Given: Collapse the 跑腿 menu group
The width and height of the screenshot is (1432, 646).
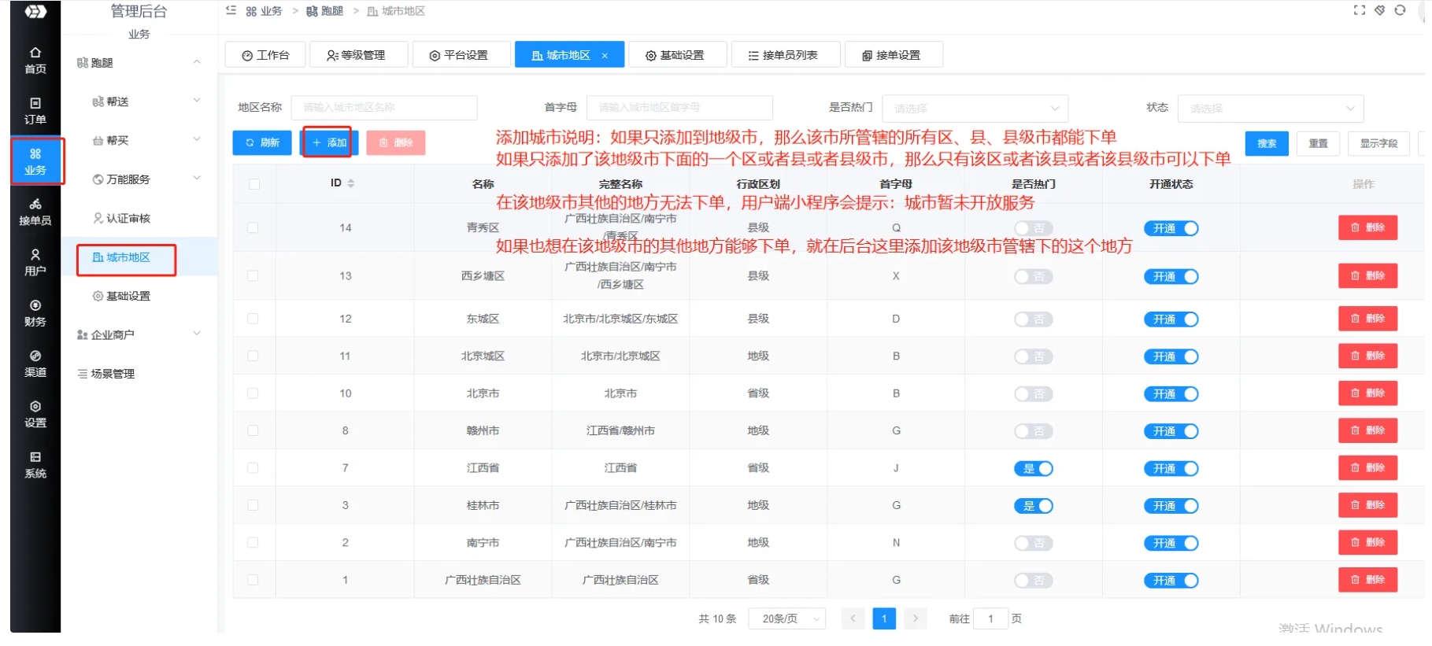Looking at the screenshot, I should [197, 62].
